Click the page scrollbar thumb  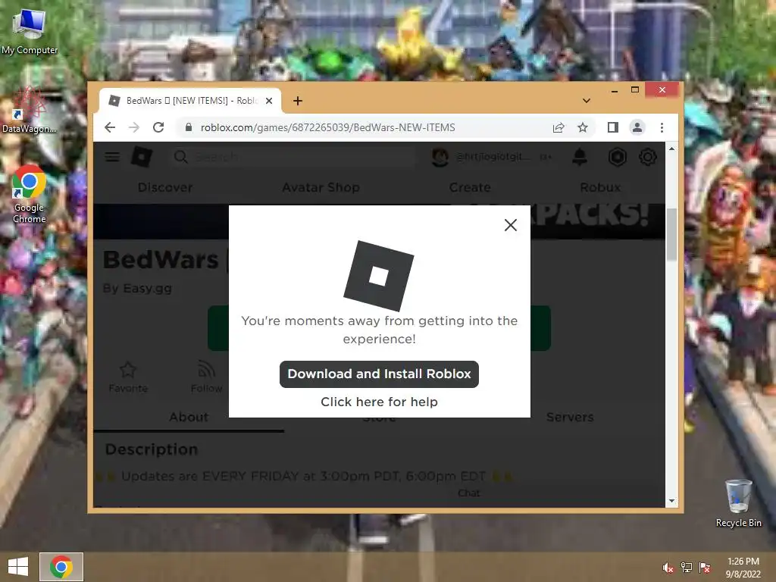[x=671, y=235]
